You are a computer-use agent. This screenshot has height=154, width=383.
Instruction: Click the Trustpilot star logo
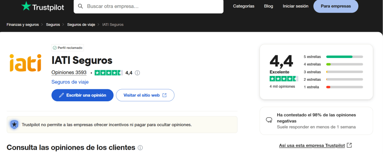point(26,6)
